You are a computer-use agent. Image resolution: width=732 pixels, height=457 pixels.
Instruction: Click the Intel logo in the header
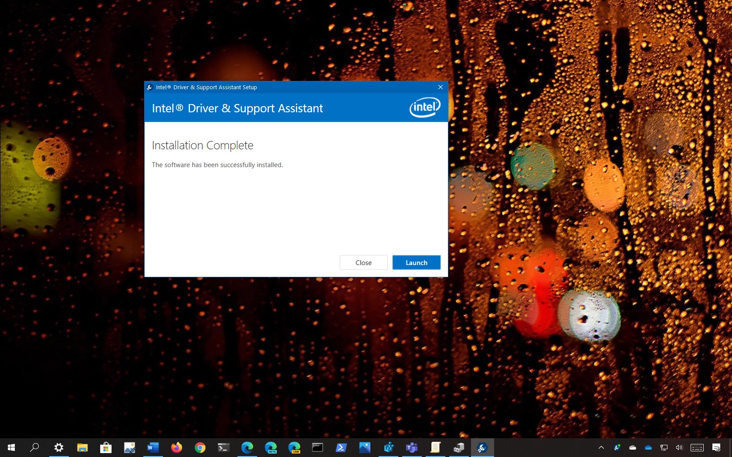click(425, 107)
